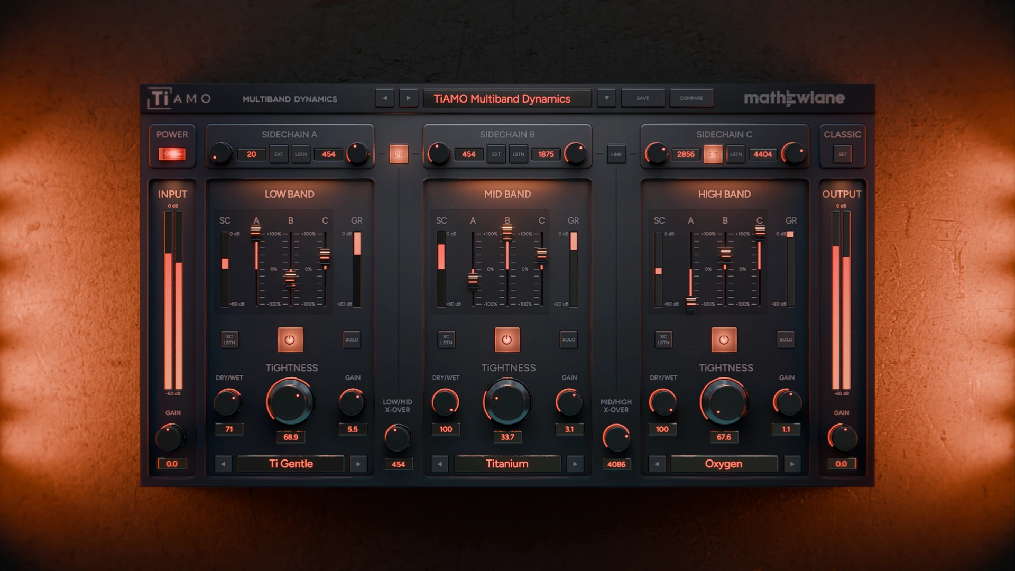This screenshot has width=1015, height=571.
Task: Select next Mid Band mode after Titanium
Action: pyautogui.click(x=575, y=464)
